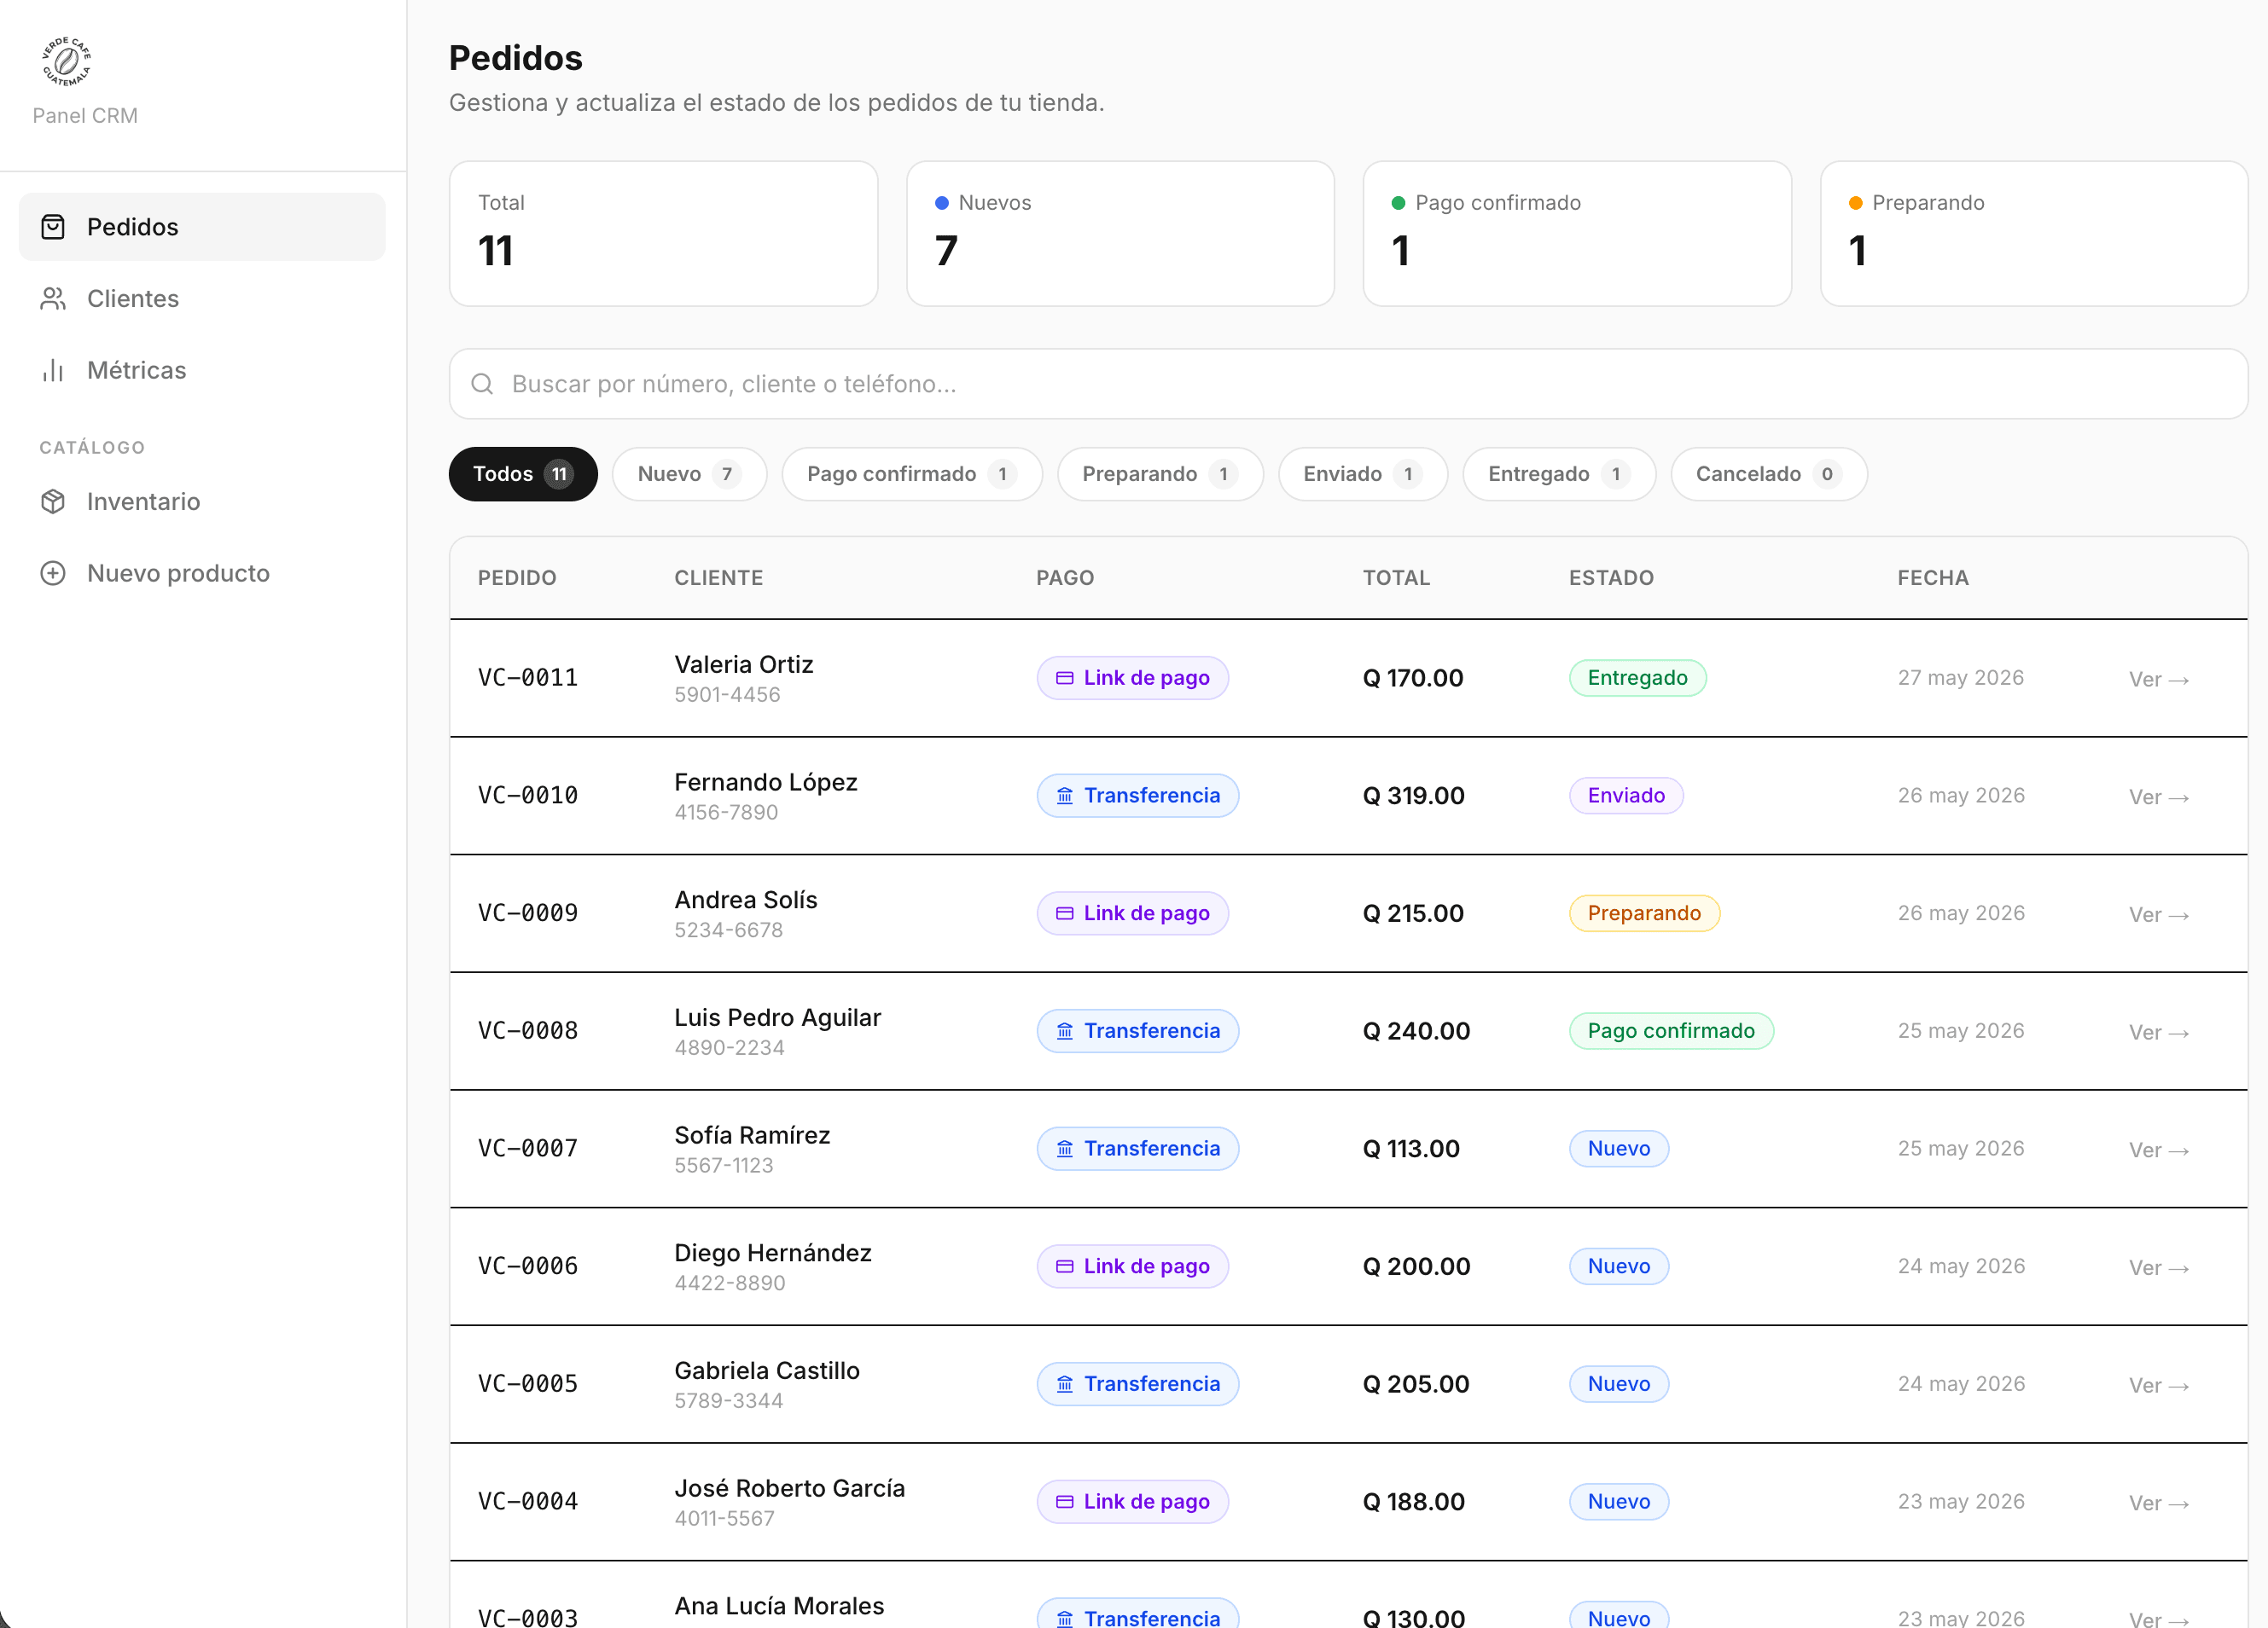View details of order VC-0009
Screen dimensions: 2268x1628
click(2159, 915)
